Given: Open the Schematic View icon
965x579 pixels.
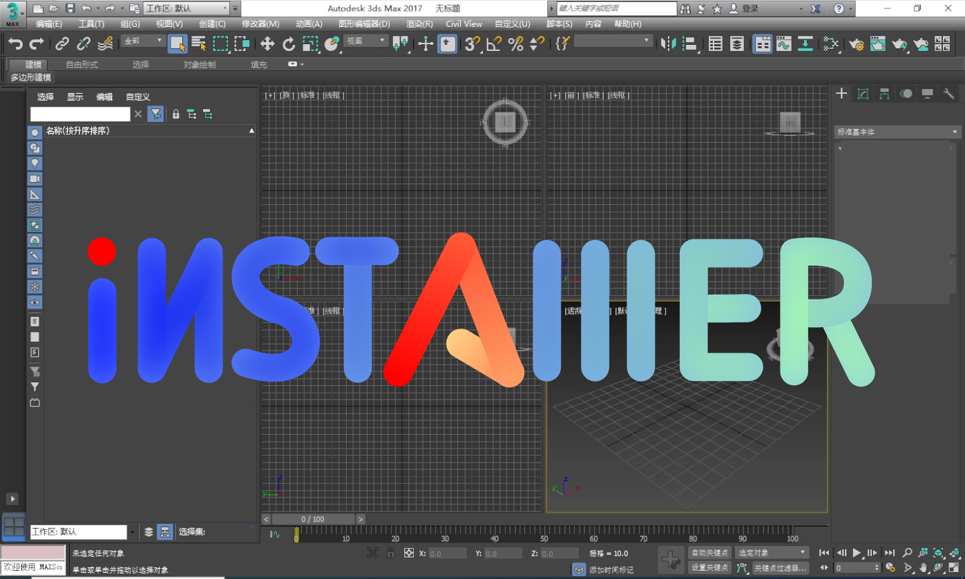Looking at the screenshot, I should (x=831, y=44).
